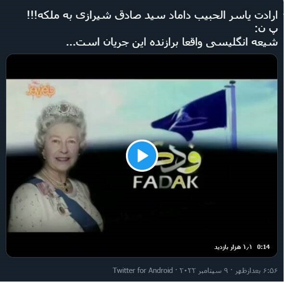Click the Queen's portrait in the video frame
The width and height of the screenshot is (286, 283).
tap(55, 166)
